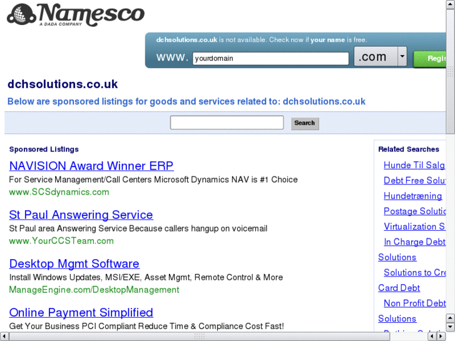The image size is (455, 341).
Task: Click the www.YourCCSTeam.com URL
Action: pos(61,241)
